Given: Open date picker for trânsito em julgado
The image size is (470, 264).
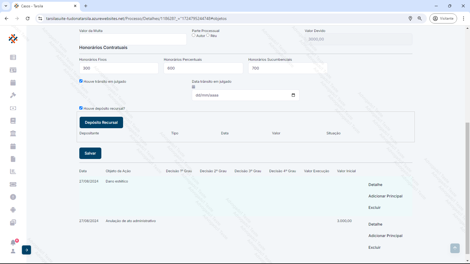Looking at the screenshot, I should coord(293,95).
